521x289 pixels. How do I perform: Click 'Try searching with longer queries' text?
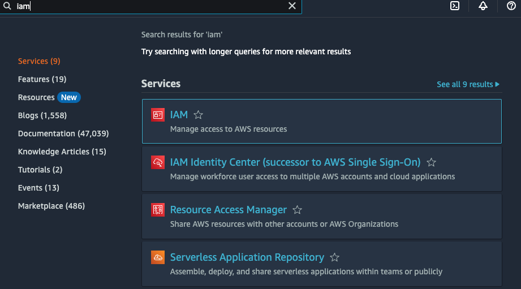pos(246,52)
